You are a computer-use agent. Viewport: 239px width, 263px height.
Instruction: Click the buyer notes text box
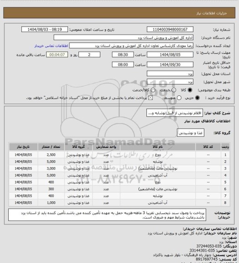pyautogui.click(x=107, y=215)
